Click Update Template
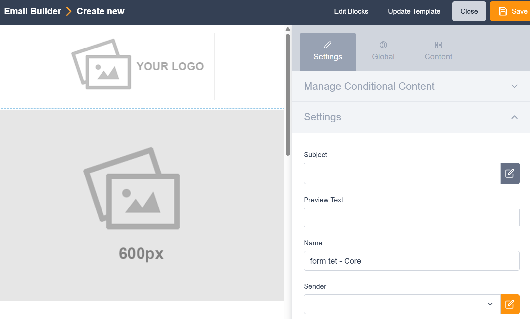 click(414, 11)
